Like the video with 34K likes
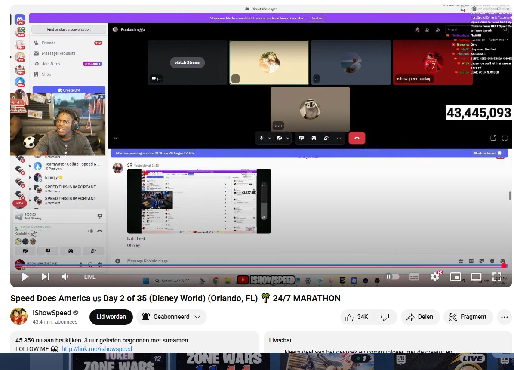This screenshot has height=370, width=514. 357,317
